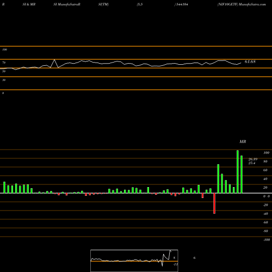Click the MR axis label 80
The image size is (272, 272).
[265, 162]
